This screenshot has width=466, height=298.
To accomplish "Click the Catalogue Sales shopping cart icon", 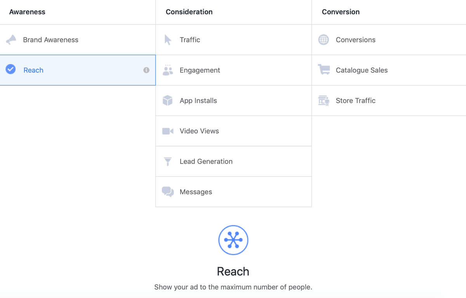I will [323, 70].
